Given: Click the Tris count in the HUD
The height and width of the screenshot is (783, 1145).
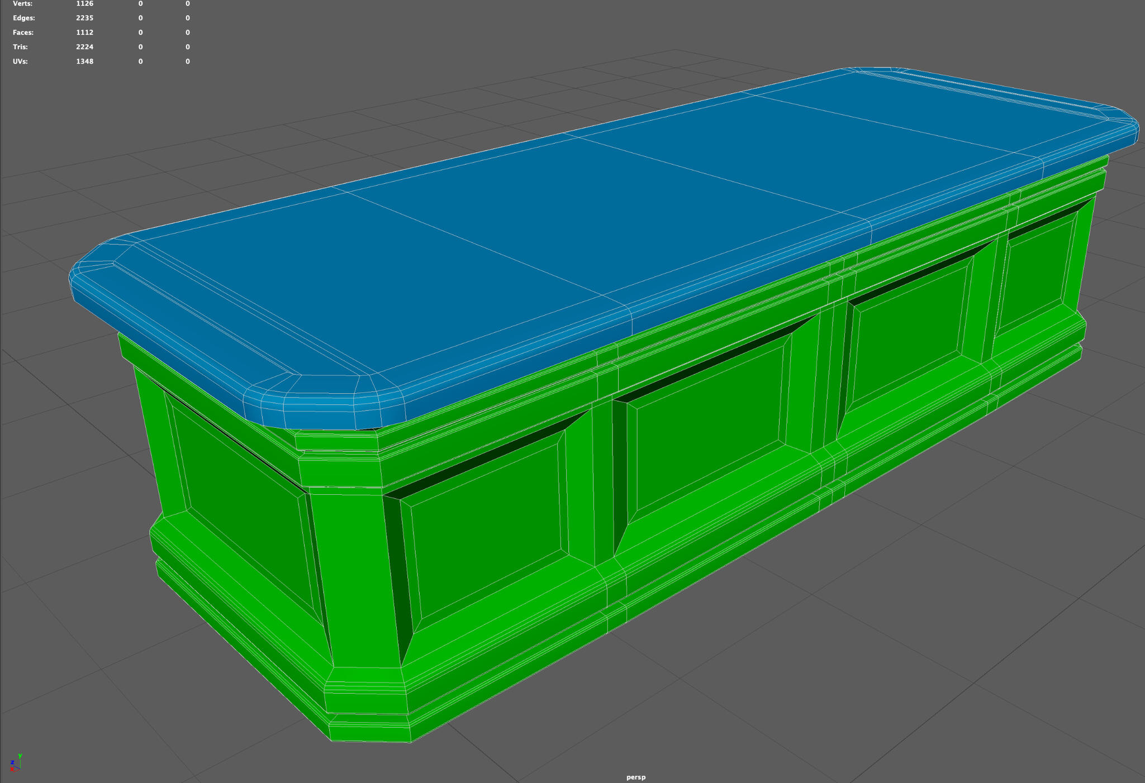Looking at the screenshot, I should tap(84, 47).
